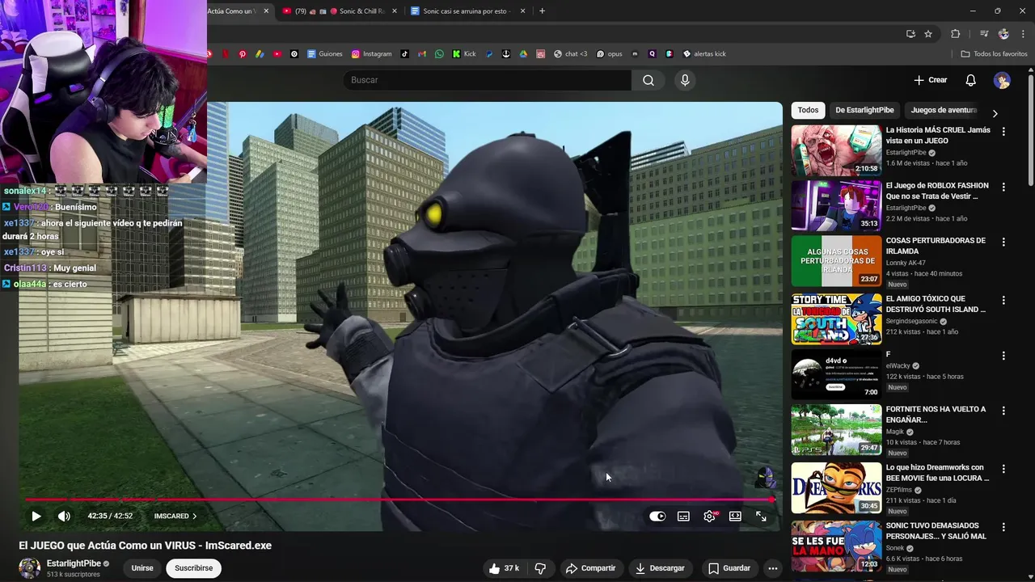The width and height of the screenshot is (1035, 582).
Task: Play the paused YouTube video
Action: [x=36, y=516]
